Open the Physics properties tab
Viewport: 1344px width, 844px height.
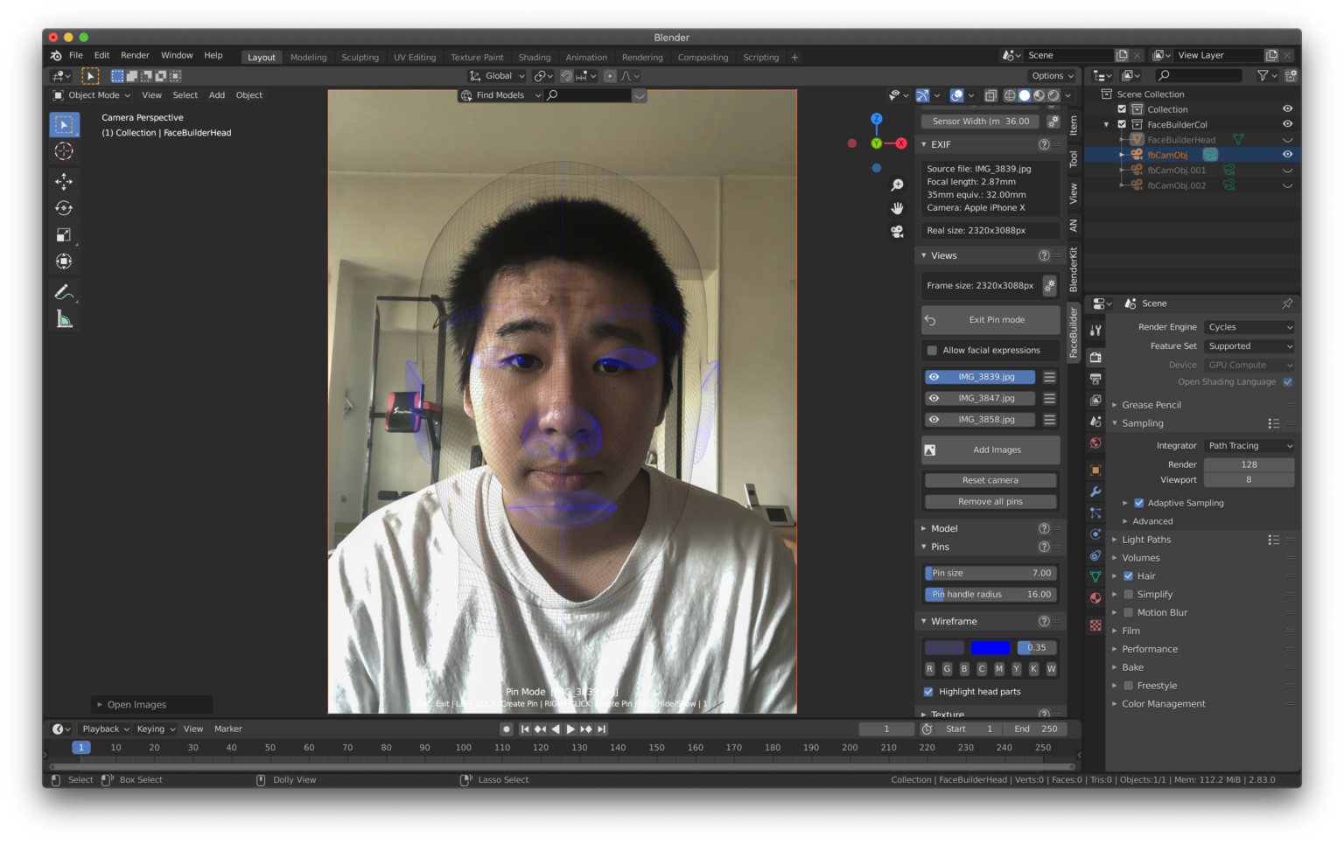click(1095, 534)
